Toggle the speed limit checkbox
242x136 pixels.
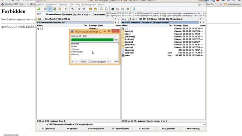[90, 62]
